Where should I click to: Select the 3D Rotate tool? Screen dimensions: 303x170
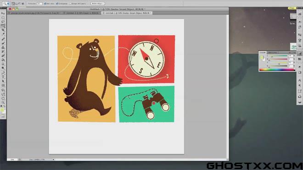pos(3,90)
